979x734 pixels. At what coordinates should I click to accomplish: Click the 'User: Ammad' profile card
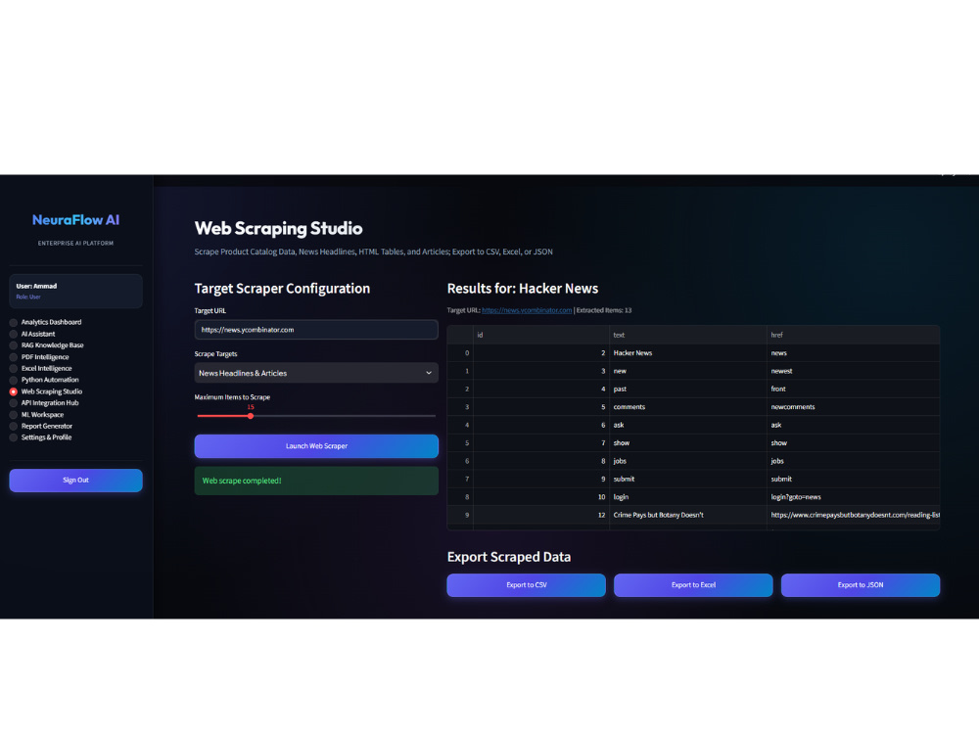pos(75,291)
